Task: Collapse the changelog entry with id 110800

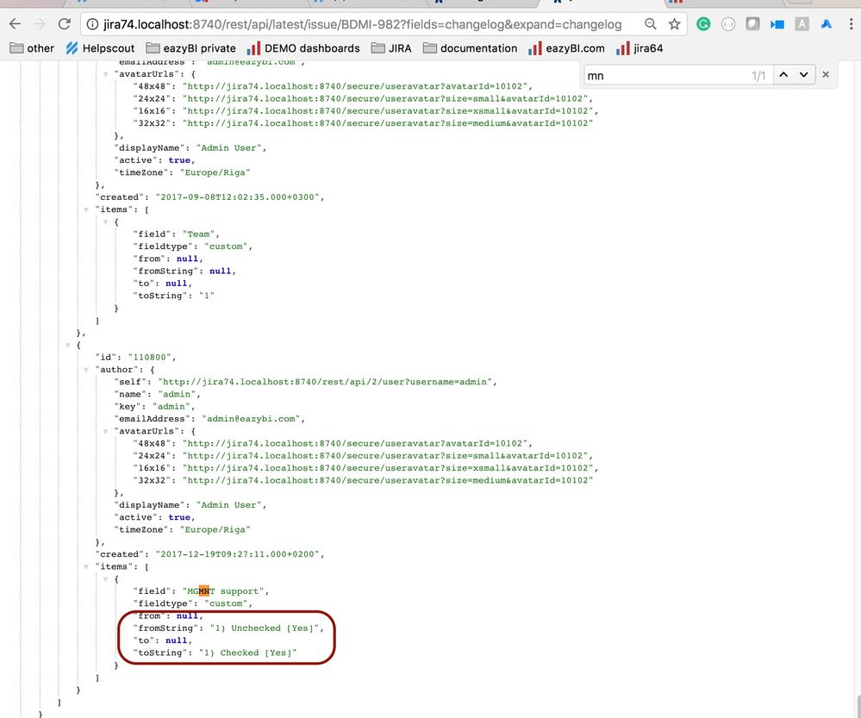Action: coord(67,345)
